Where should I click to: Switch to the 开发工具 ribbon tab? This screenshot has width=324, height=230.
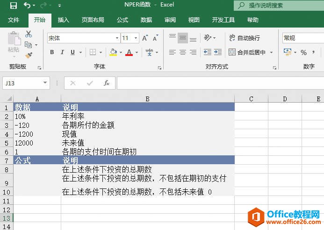[223, 20]
